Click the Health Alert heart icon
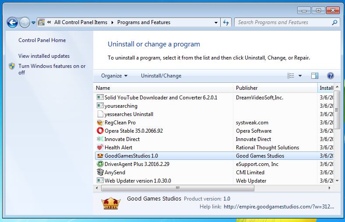The image size is (345, 222). click(x=100, y=147)
